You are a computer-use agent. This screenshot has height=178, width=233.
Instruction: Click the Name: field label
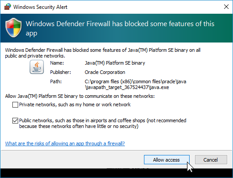[57, 63]
